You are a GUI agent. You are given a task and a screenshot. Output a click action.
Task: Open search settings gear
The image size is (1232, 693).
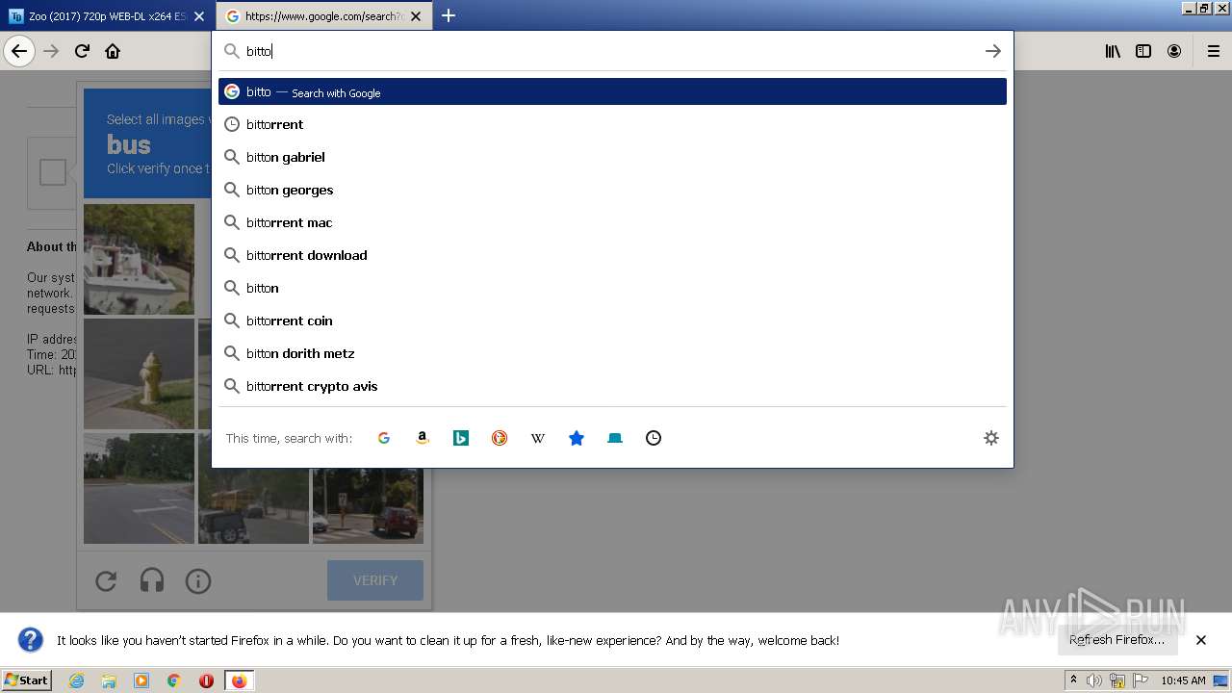pos(991,438)
